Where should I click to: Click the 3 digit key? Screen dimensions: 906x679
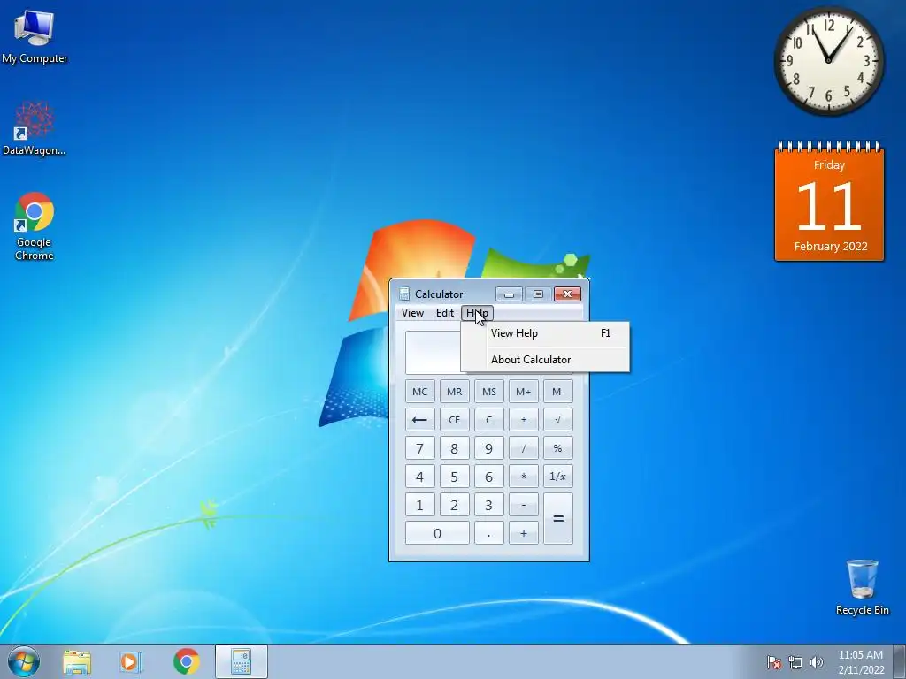488,505
